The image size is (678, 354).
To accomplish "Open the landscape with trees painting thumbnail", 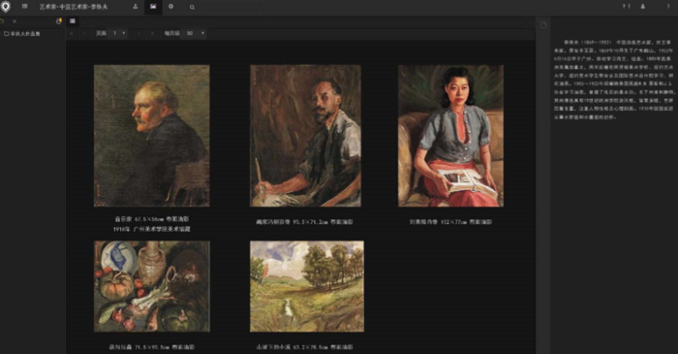I will pyautogui.click(x=307, y=286).
